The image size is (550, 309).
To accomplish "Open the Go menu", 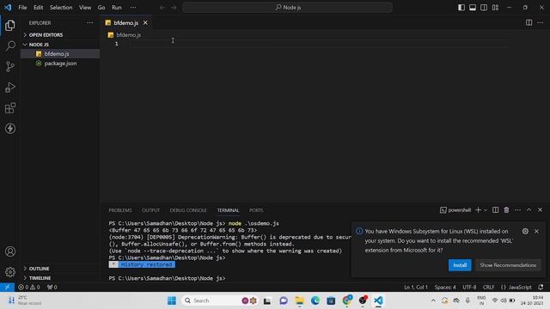I will click(101, 8).
